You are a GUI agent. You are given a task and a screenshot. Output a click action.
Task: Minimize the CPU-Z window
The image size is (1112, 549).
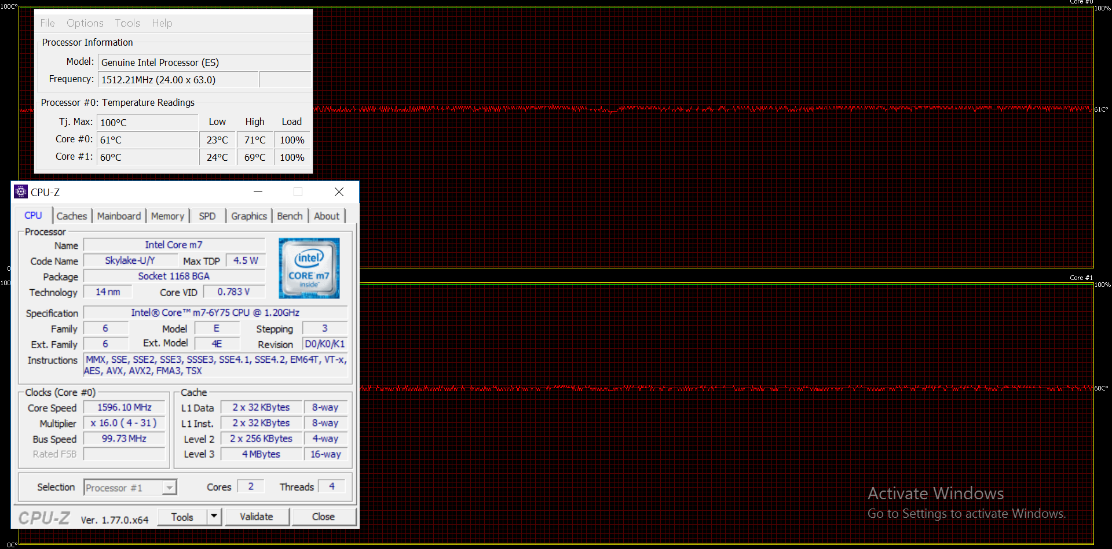[x=258, y=191]
